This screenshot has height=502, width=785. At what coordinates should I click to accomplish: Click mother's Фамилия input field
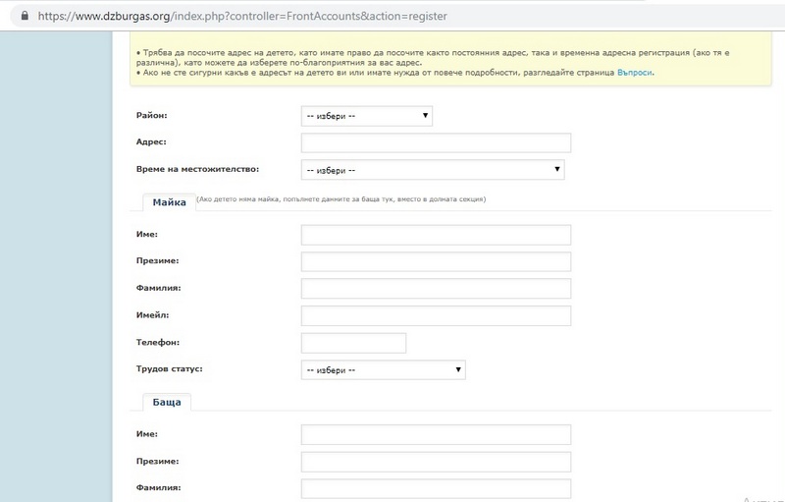(x=436, y=289)
